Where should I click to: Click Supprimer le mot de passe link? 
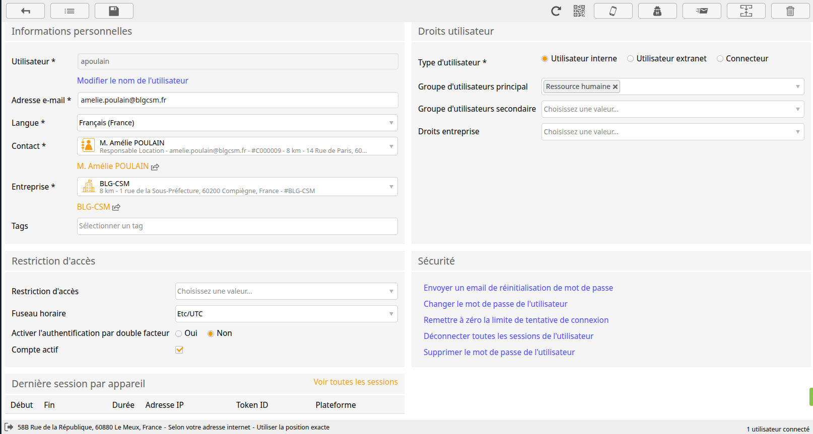tap(499, 352)
